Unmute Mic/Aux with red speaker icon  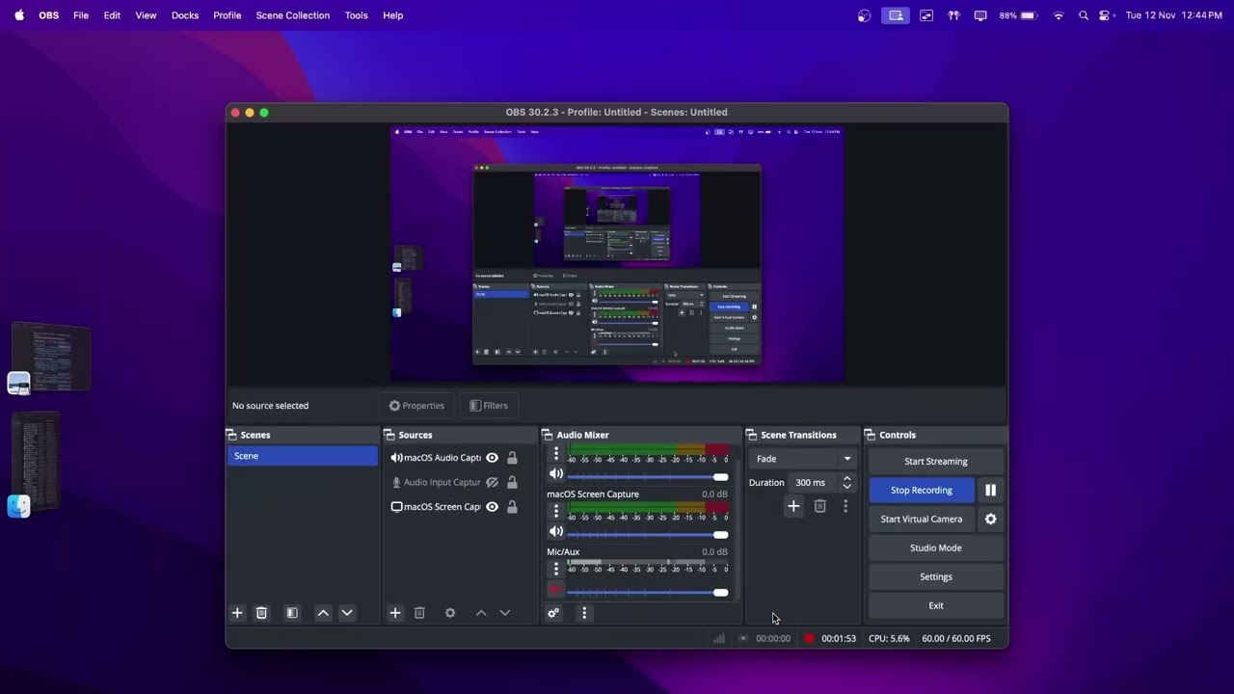(556, 590)
